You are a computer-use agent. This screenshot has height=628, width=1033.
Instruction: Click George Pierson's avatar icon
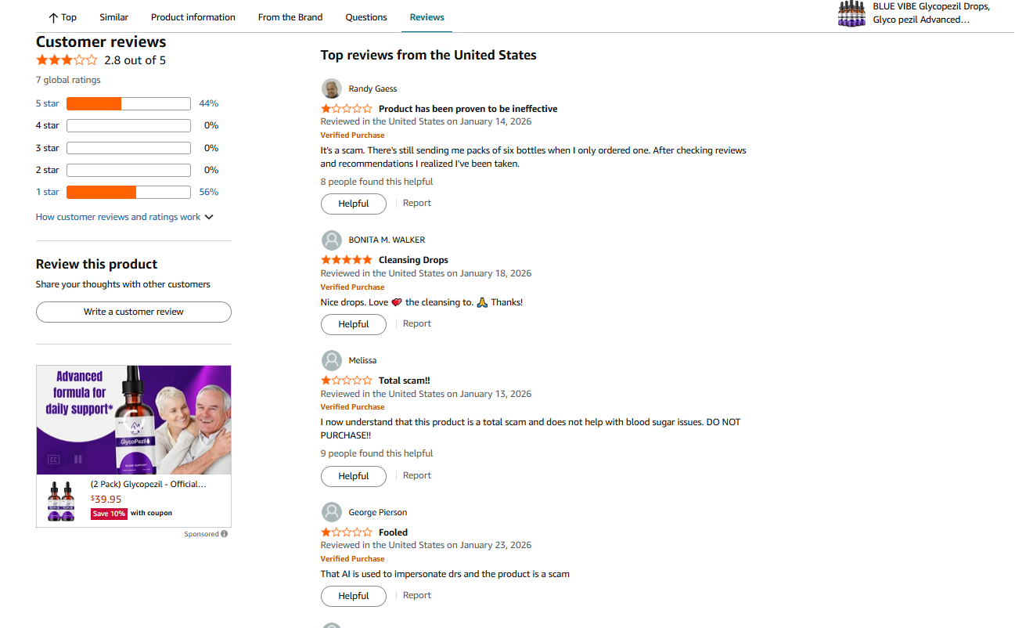(x=332, y=512)
